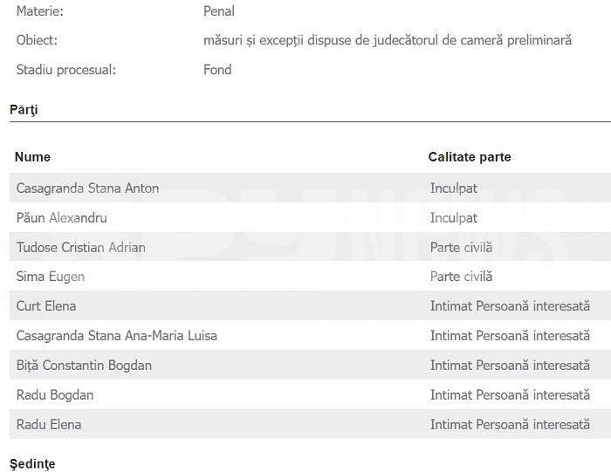The width and height of the screenshot is (611, 472).
Task: Click Inculpat next to Păun Alexandru
Action: pyautogui.click(x=454, y=218)
